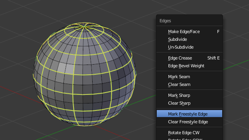
Task: Select highlighted Mark Freestyle Edge
Action: [x=189, y=114]
